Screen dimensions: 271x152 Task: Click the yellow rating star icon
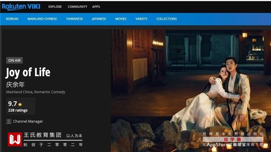click(x=20, y=104)
